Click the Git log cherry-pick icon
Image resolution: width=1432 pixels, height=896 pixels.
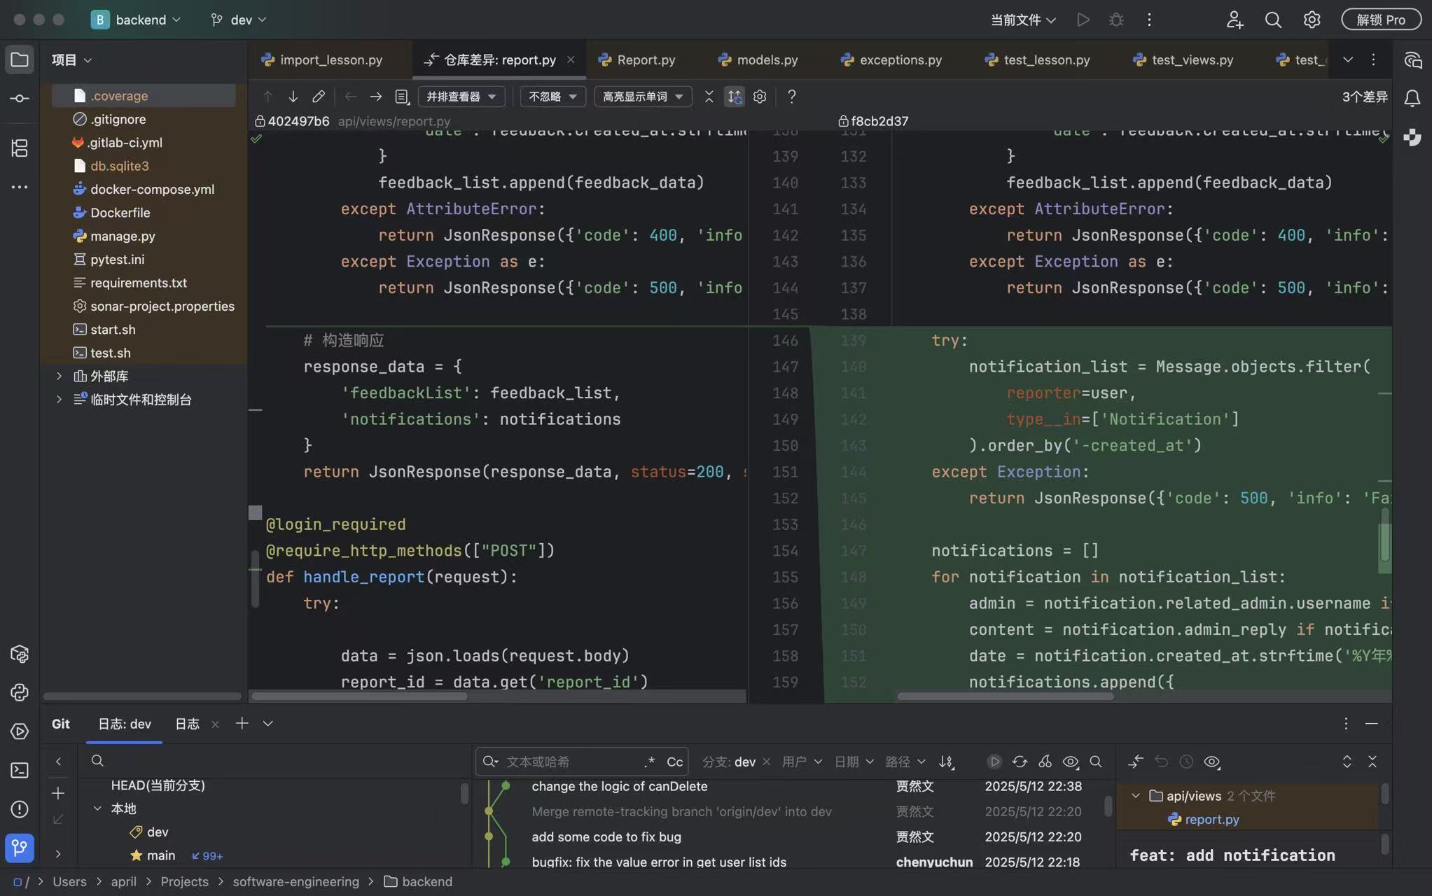point(1045,762)
